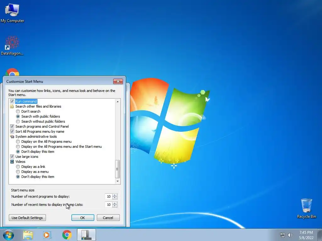Screen dimensions: 322x241
Task: Open Google Chrome from the taskbar
Action: (x=67, y=235)
